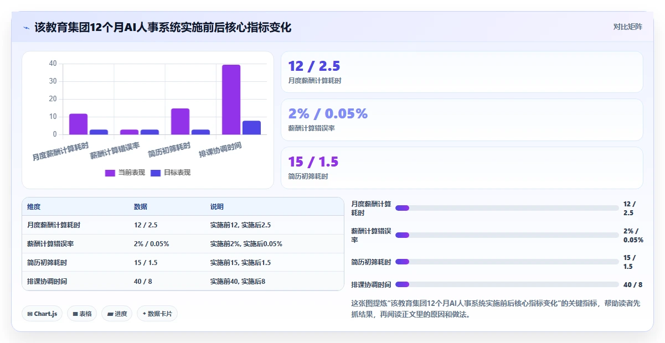Click the icon inside the Chart.js chip

click(30, 314)
